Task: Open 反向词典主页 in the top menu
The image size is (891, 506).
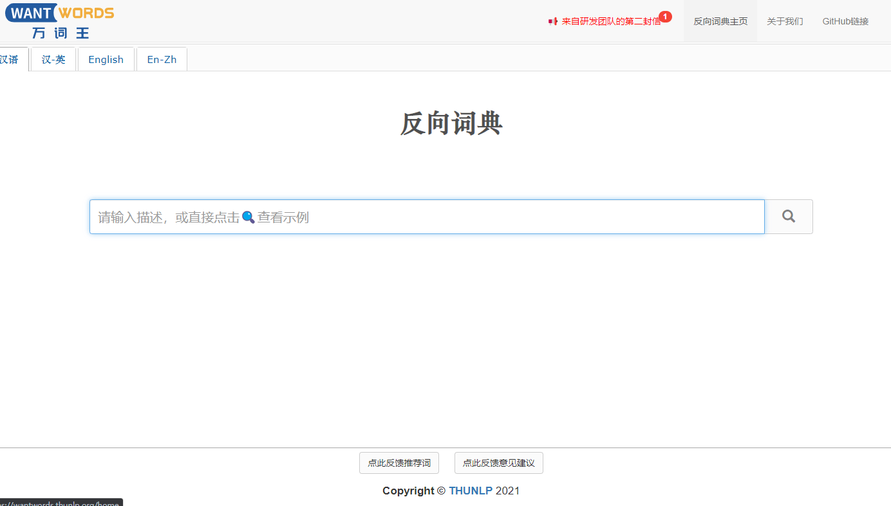Action: point(720,21)
